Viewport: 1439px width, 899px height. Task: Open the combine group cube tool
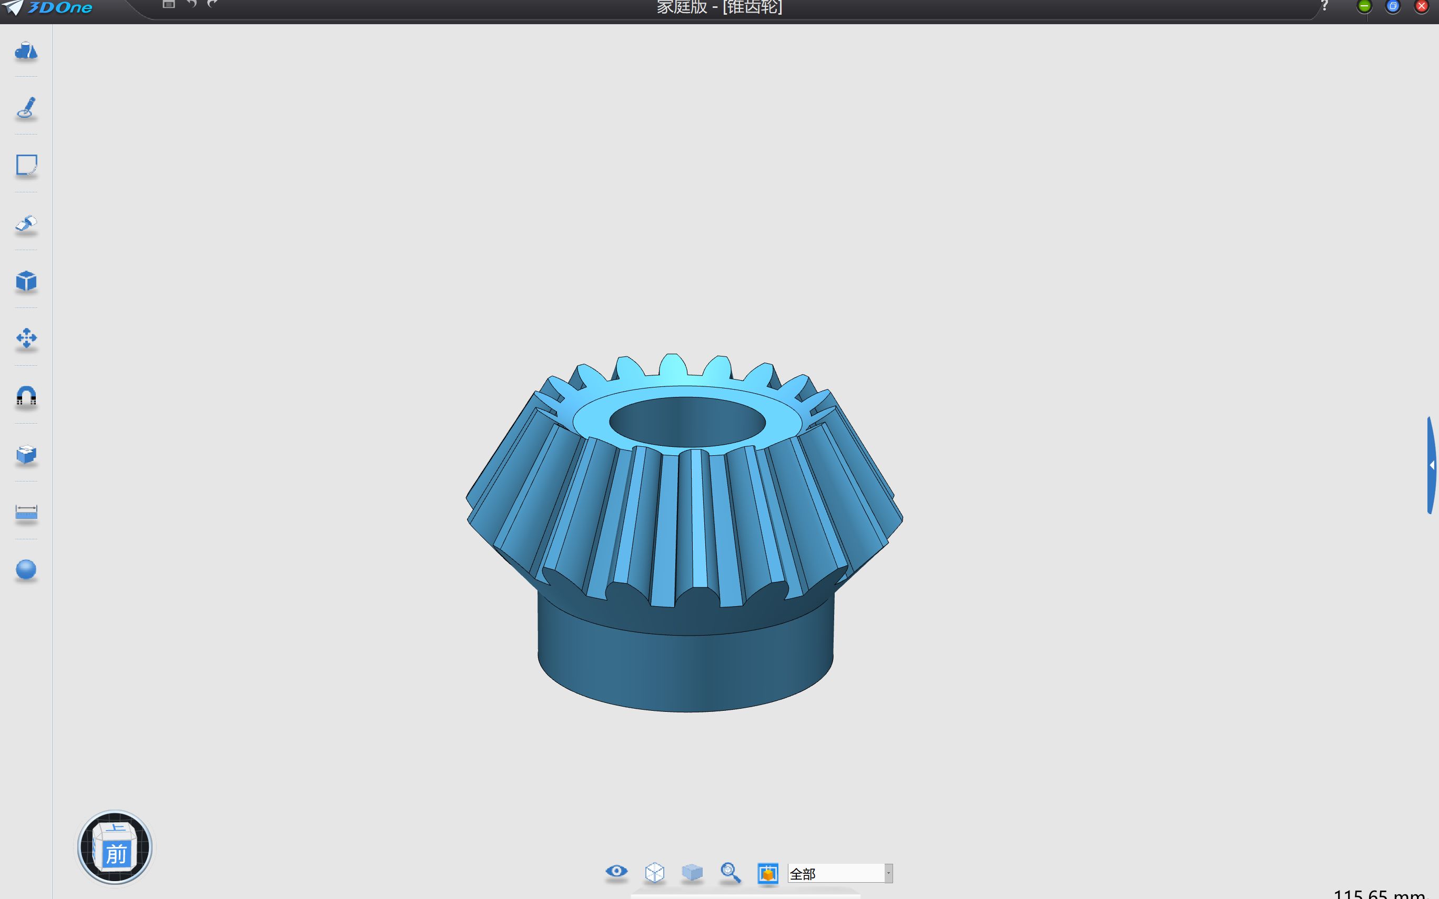26,454
